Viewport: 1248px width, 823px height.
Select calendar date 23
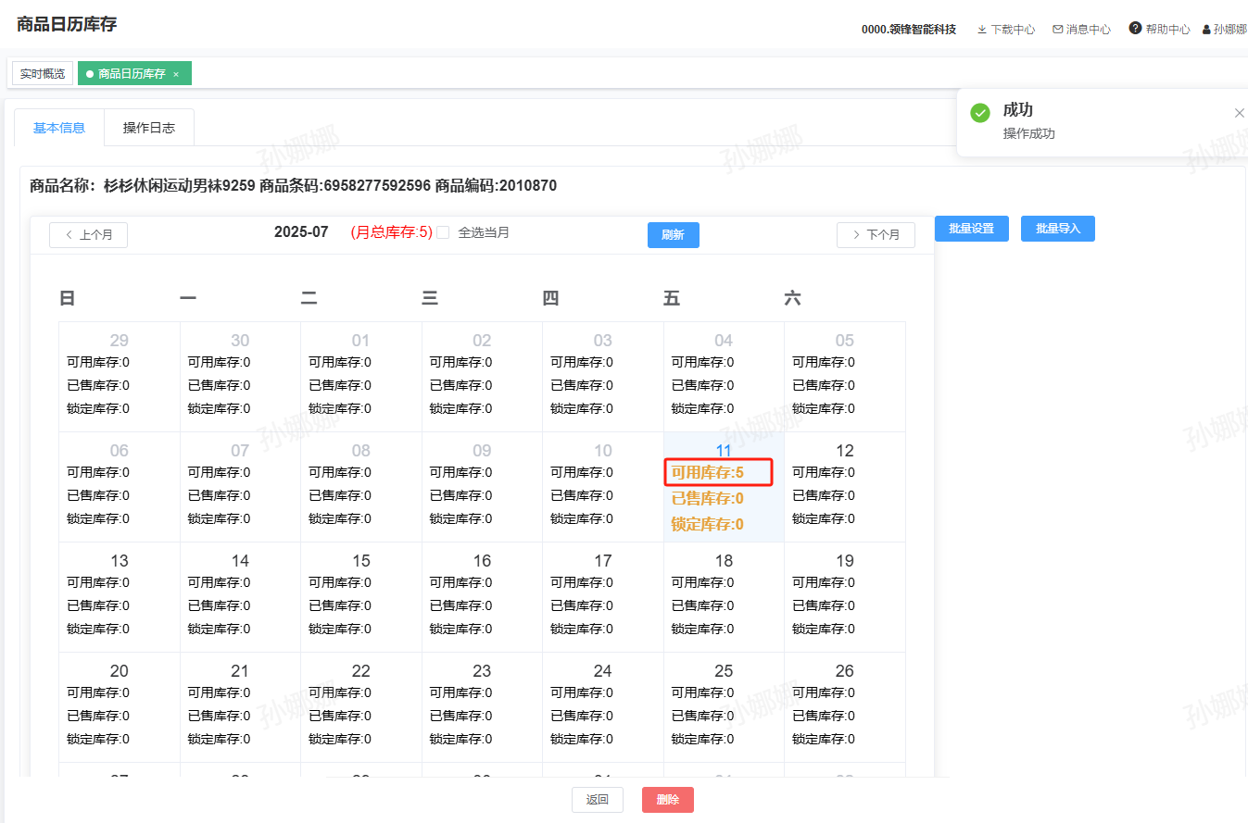click(482, 671)
